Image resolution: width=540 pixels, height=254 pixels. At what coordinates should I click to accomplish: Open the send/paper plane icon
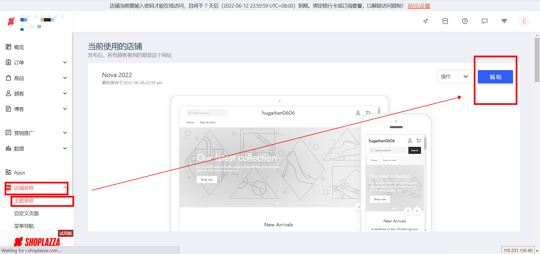pos(426,21)
